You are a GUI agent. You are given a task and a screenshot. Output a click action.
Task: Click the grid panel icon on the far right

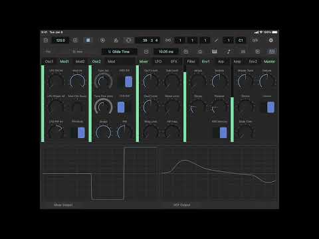click(x=272, y=52)
